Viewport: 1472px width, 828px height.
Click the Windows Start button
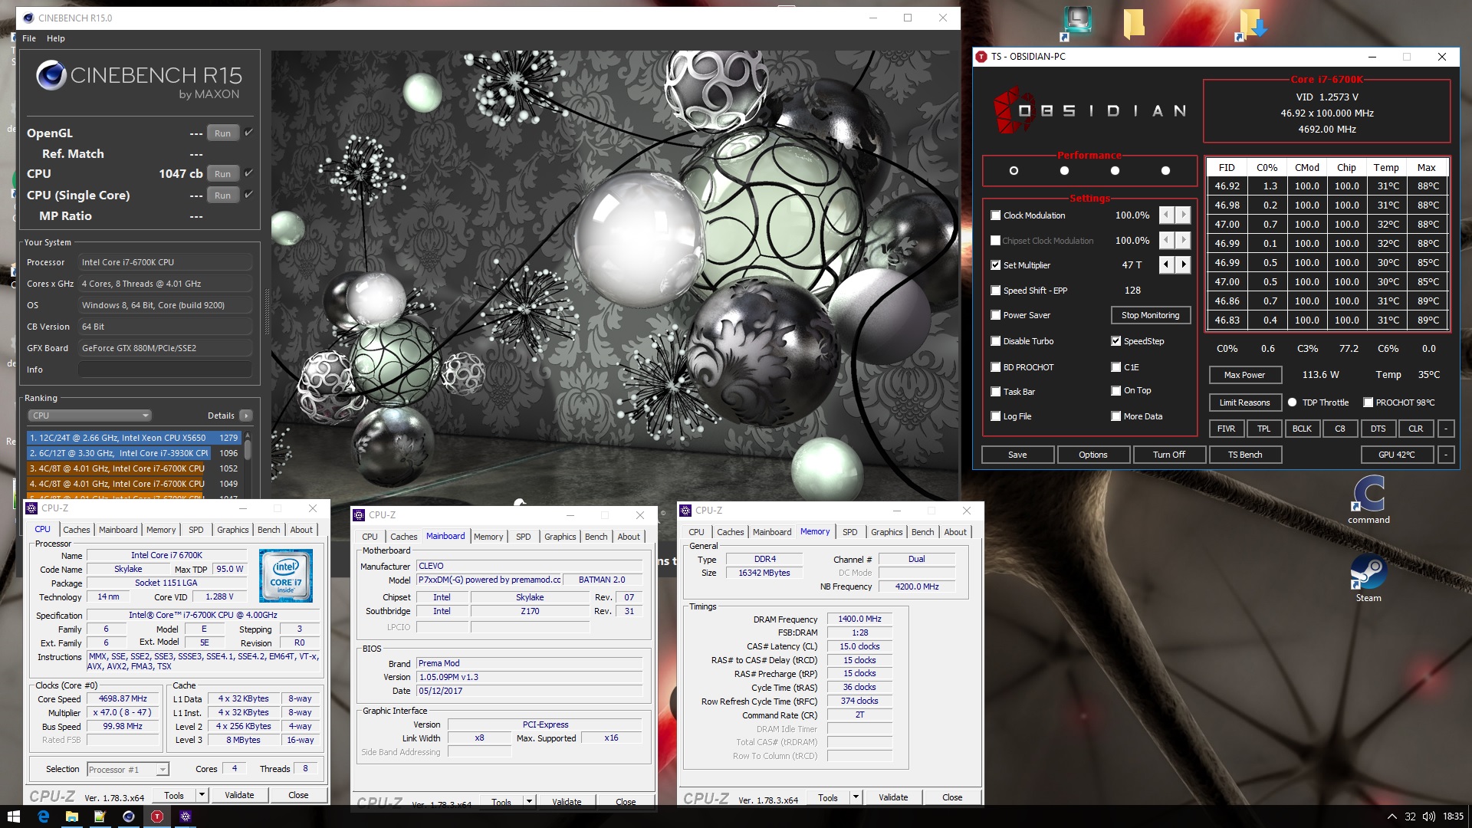pos(13,816)
